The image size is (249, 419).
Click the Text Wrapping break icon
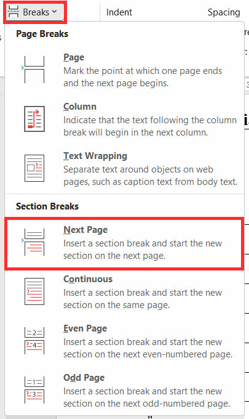pos(34,168)
